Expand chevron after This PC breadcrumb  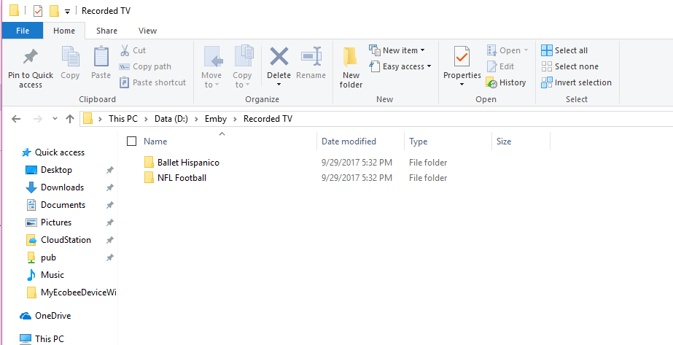point(146,119)
